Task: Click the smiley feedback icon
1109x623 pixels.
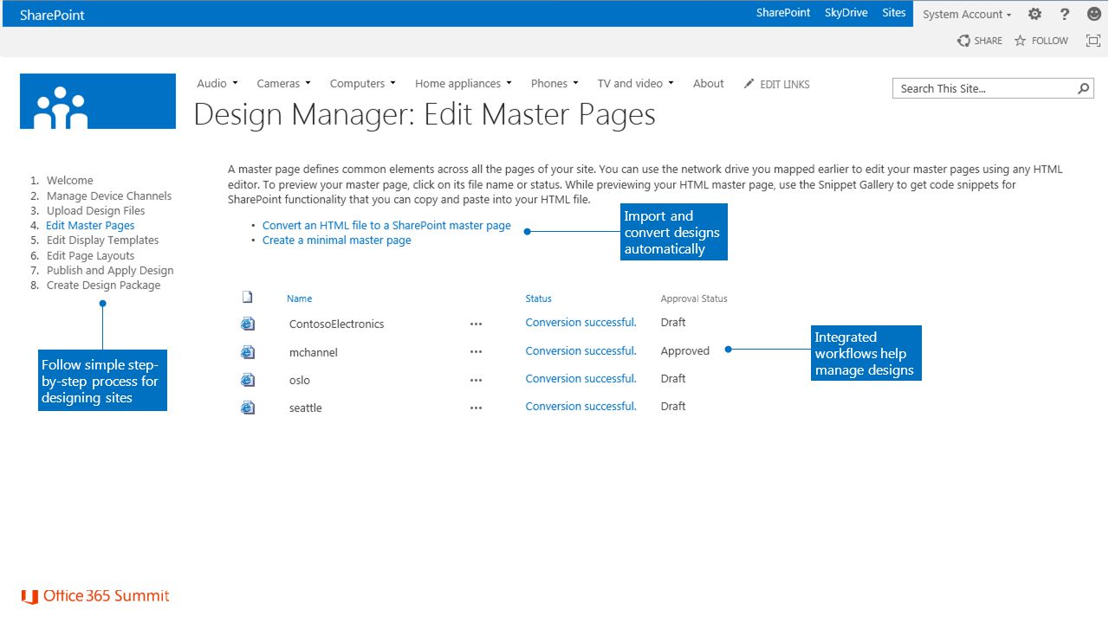Action: 1093,14
